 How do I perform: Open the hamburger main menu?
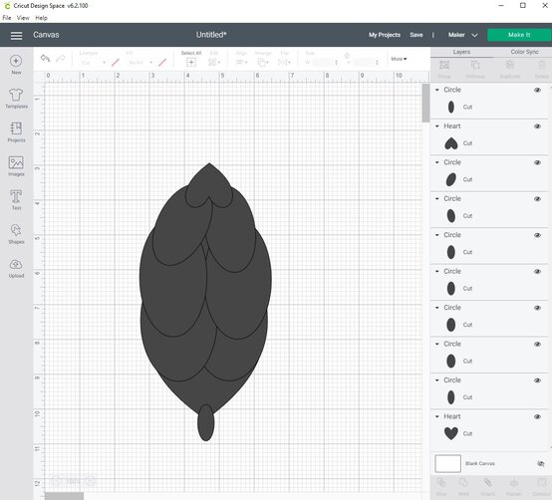16,35
